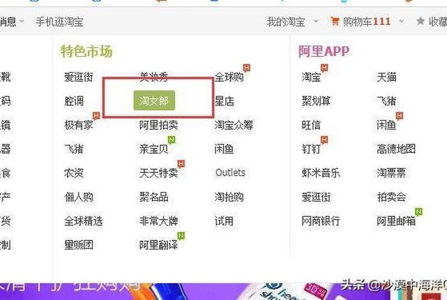Open 爱逛街 under 阿里APP
The image size is (447, 300).
pyautogui.click(x=316, y=197)
